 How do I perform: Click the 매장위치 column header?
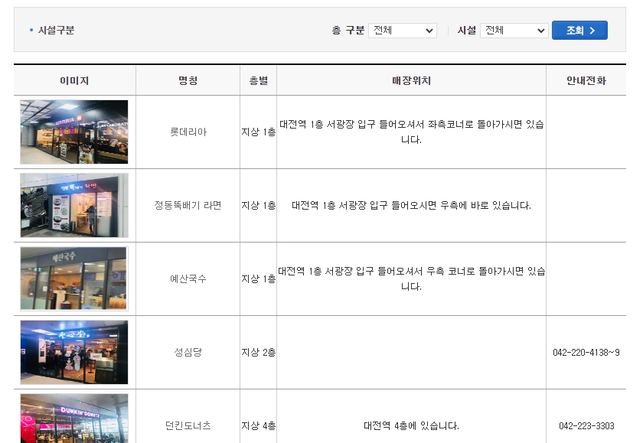[411, 80]
